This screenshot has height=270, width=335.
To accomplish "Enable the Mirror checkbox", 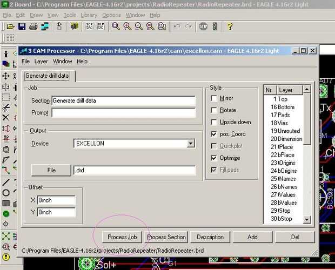I will pyautogui.click(x=213, y=98).
